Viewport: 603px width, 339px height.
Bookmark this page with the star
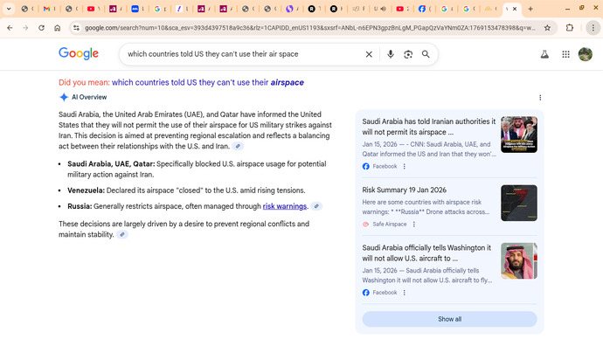click(x=547, y=28)
